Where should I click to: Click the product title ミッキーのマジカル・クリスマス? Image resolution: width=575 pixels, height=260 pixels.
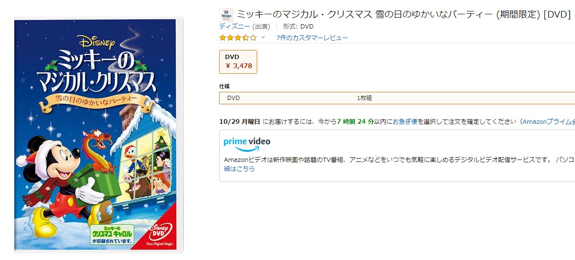click(x=404, y=14)
